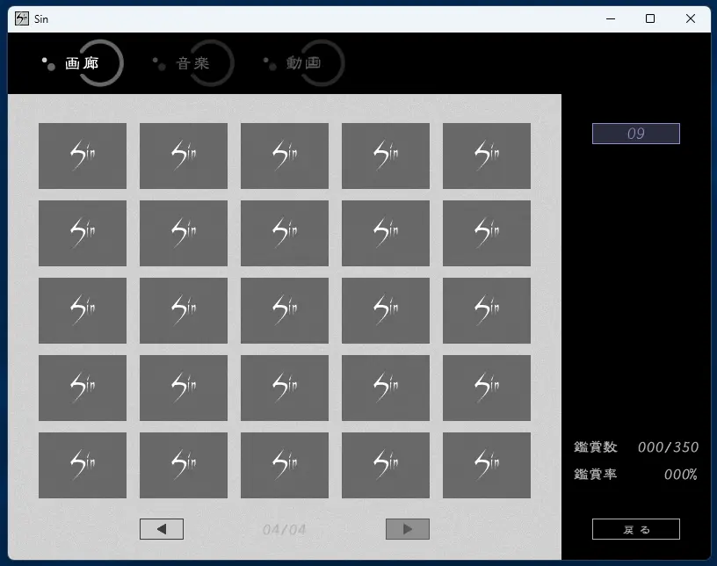Click the Sin app icon in title bar
This screenshot has height=566, width=717.
point(22,19)
